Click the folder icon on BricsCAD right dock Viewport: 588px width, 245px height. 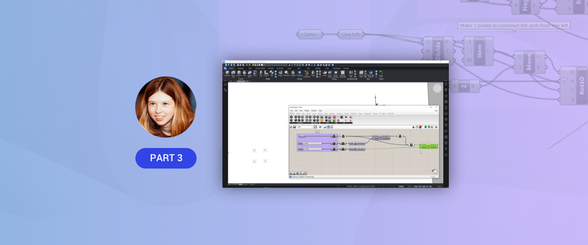446,131
